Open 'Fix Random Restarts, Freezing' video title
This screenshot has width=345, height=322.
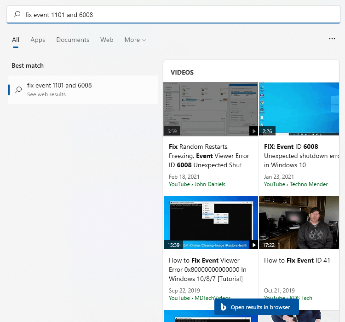pos(209,156)
